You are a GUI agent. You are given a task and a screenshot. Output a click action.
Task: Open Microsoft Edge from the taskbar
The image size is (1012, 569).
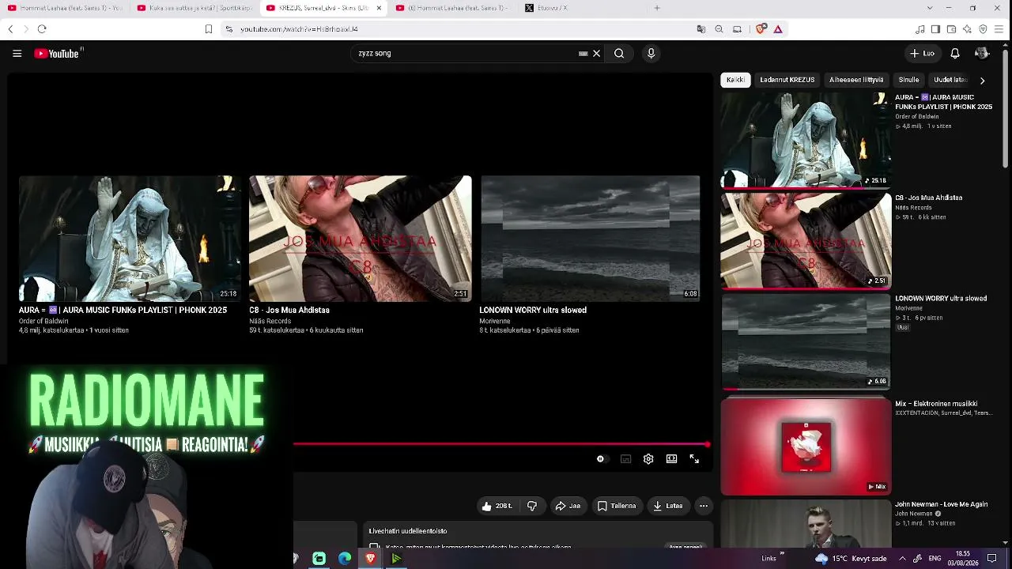tap(345, 559)
